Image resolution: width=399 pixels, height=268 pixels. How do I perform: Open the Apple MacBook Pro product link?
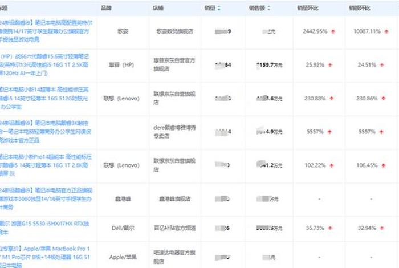45,257
